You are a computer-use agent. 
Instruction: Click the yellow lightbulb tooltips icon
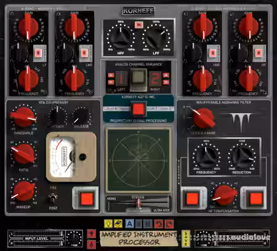point(108,224)
